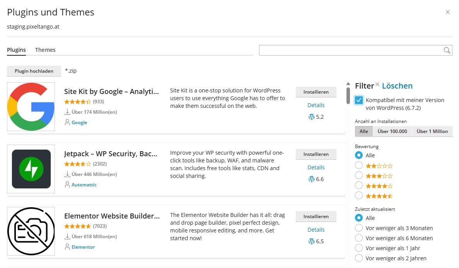The image size is (459, 268).
Task: Click the star rating of Jetpack
Action: tap(78, 164)
